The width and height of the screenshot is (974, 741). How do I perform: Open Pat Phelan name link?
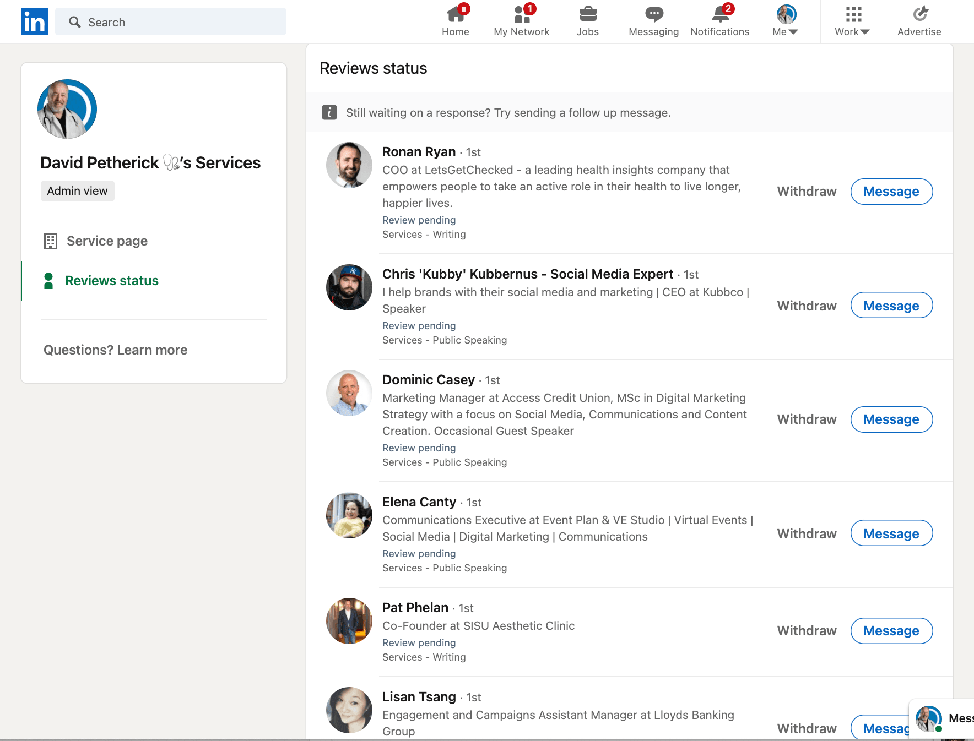pyautogui.click(x=415, y=608)
